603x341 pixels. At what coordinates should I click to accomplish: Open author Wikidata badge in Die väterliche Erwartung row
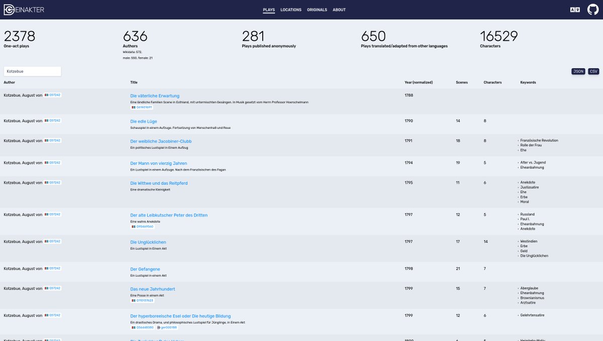[53, 95]
